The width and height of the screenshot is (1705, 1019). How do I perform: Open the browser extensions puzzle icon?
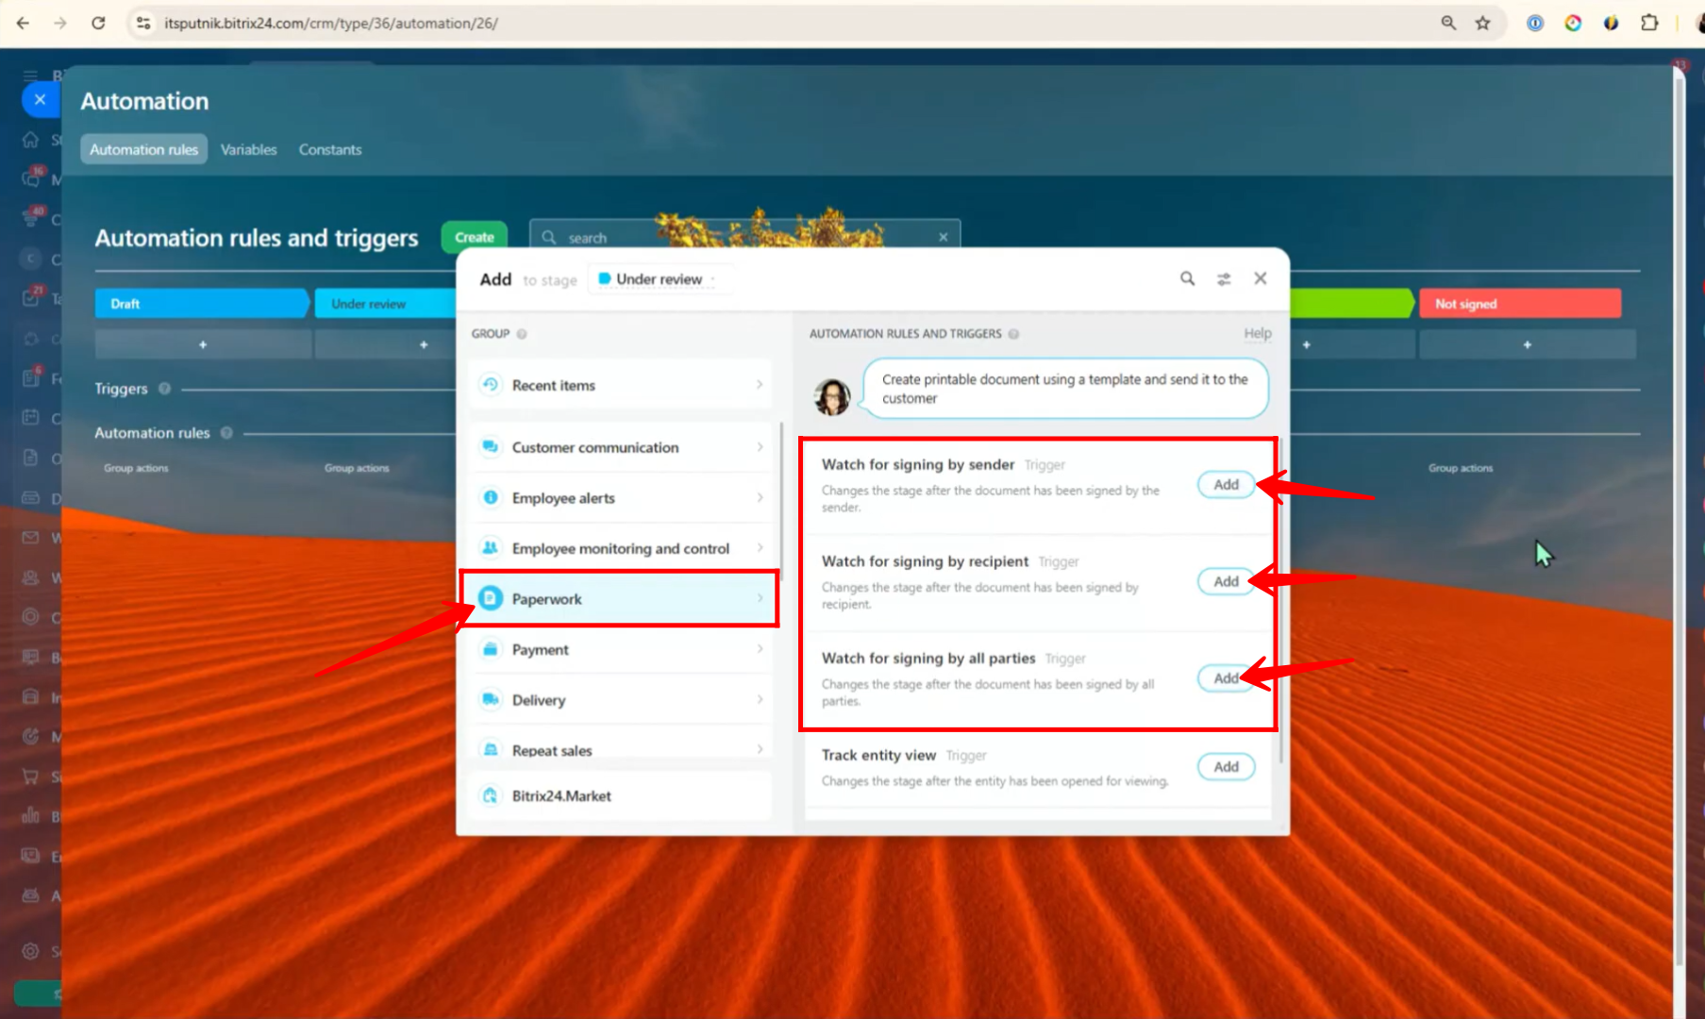[1649, 23]
